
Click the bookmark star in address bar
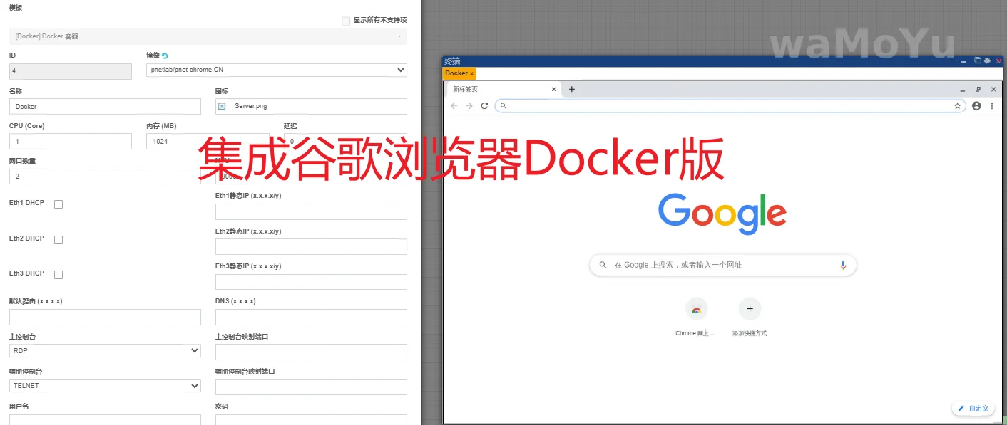[957, 105]
